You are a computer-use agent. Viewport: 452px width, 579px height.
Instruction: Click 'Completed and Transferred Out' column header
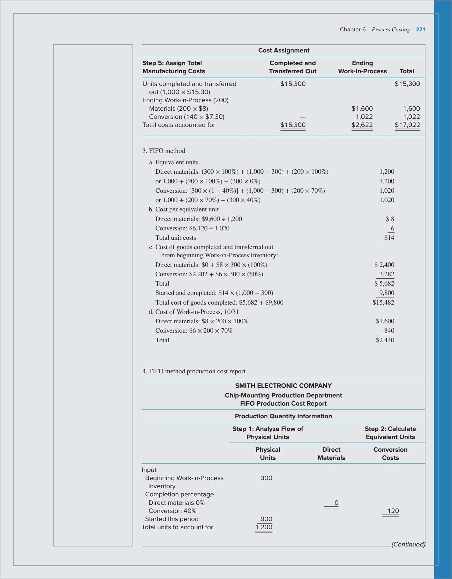coord(293,67)
